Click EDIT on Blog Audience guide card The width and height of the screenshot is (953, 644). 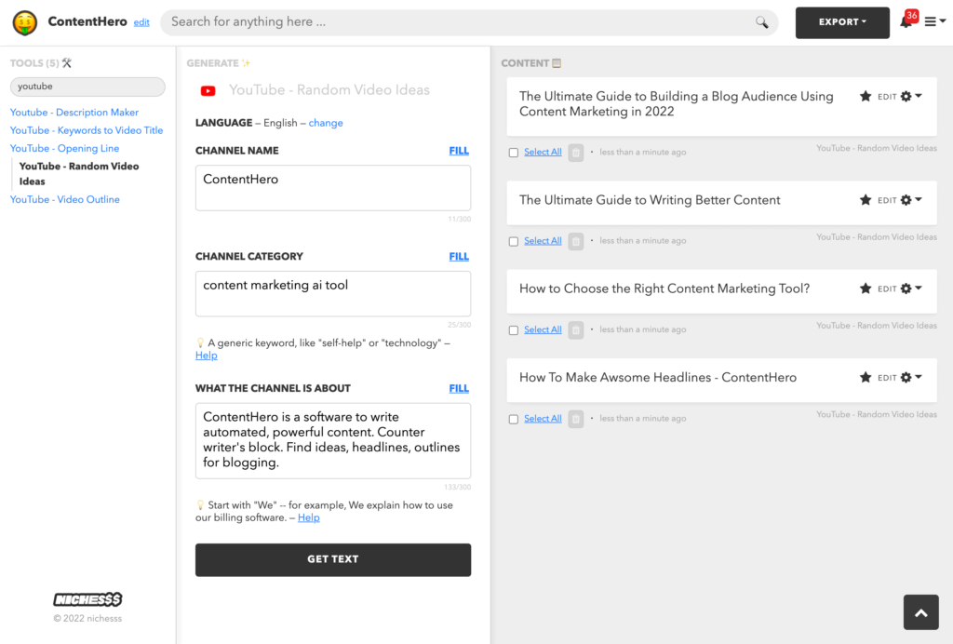pyautogui.click(x=887, y=97)
